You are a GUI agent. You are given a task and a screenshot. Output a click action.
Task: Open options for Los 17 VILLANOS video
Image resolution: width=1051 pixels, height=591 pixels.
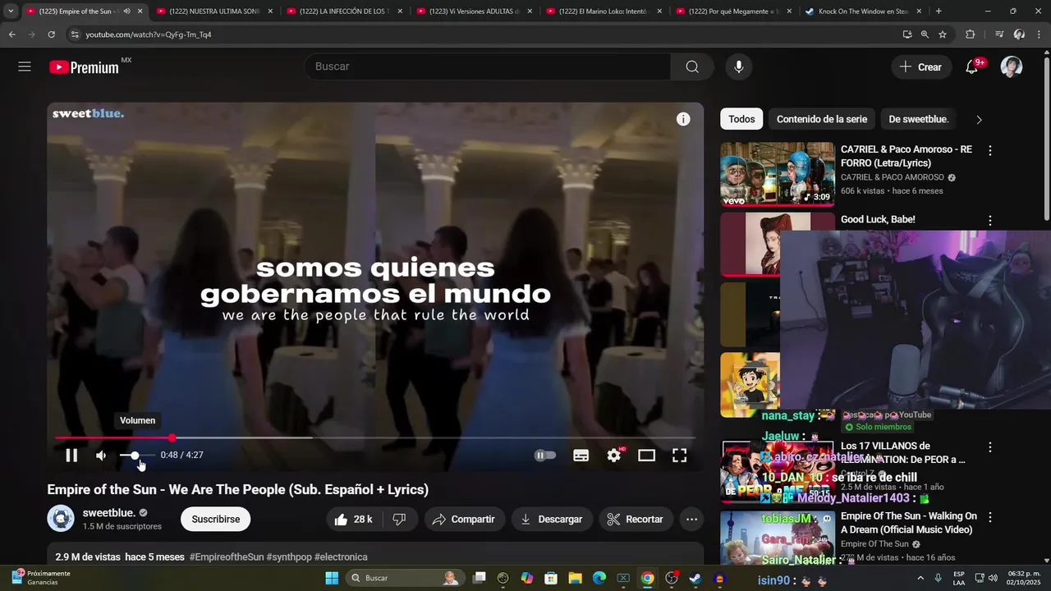(x=990, y=447)
